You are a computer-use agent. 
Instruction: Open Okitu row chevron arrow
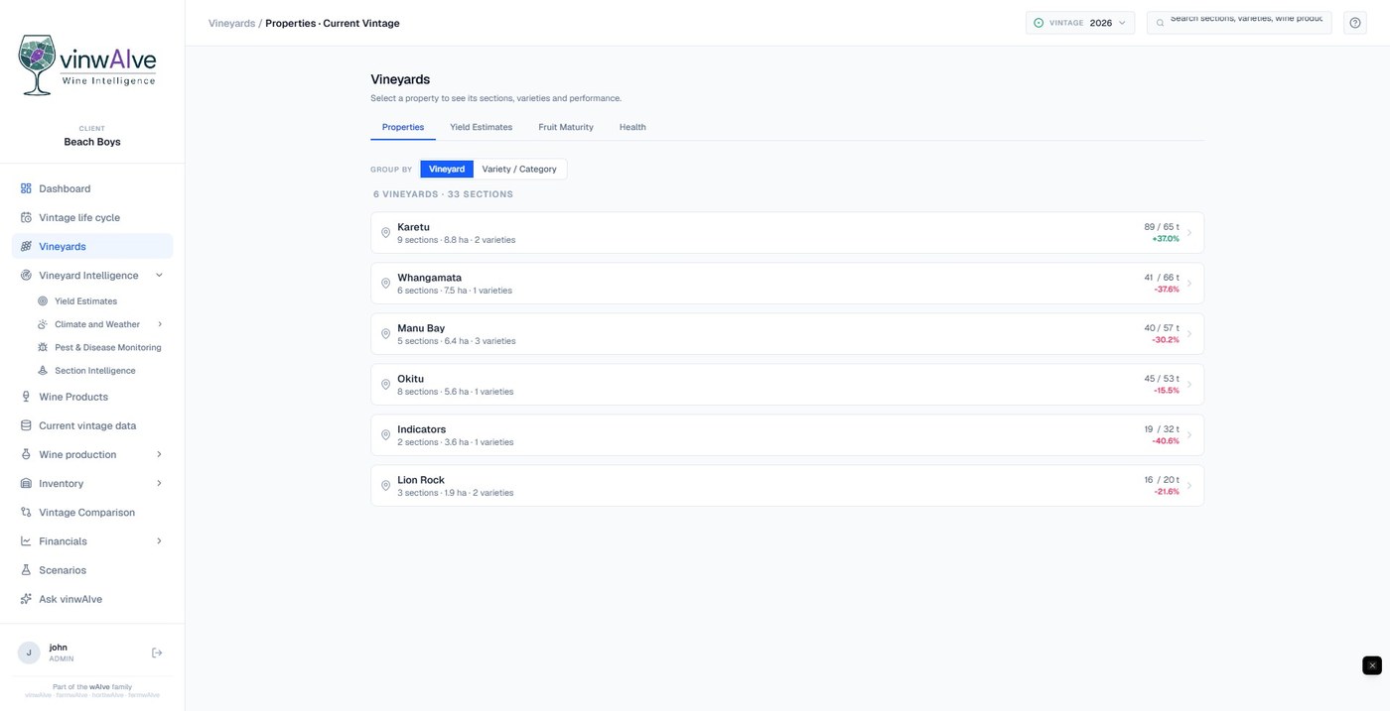[1189, 385]
